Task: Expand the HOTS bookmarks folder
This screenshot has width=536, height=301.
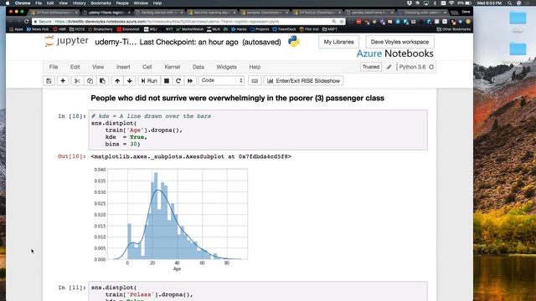Action: click(77, 29)
